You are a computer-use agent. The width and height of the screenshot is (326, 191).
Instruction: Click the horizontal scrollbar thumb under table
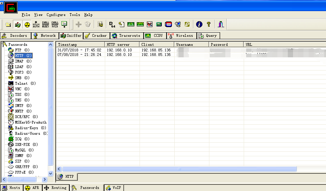(179, 169)
